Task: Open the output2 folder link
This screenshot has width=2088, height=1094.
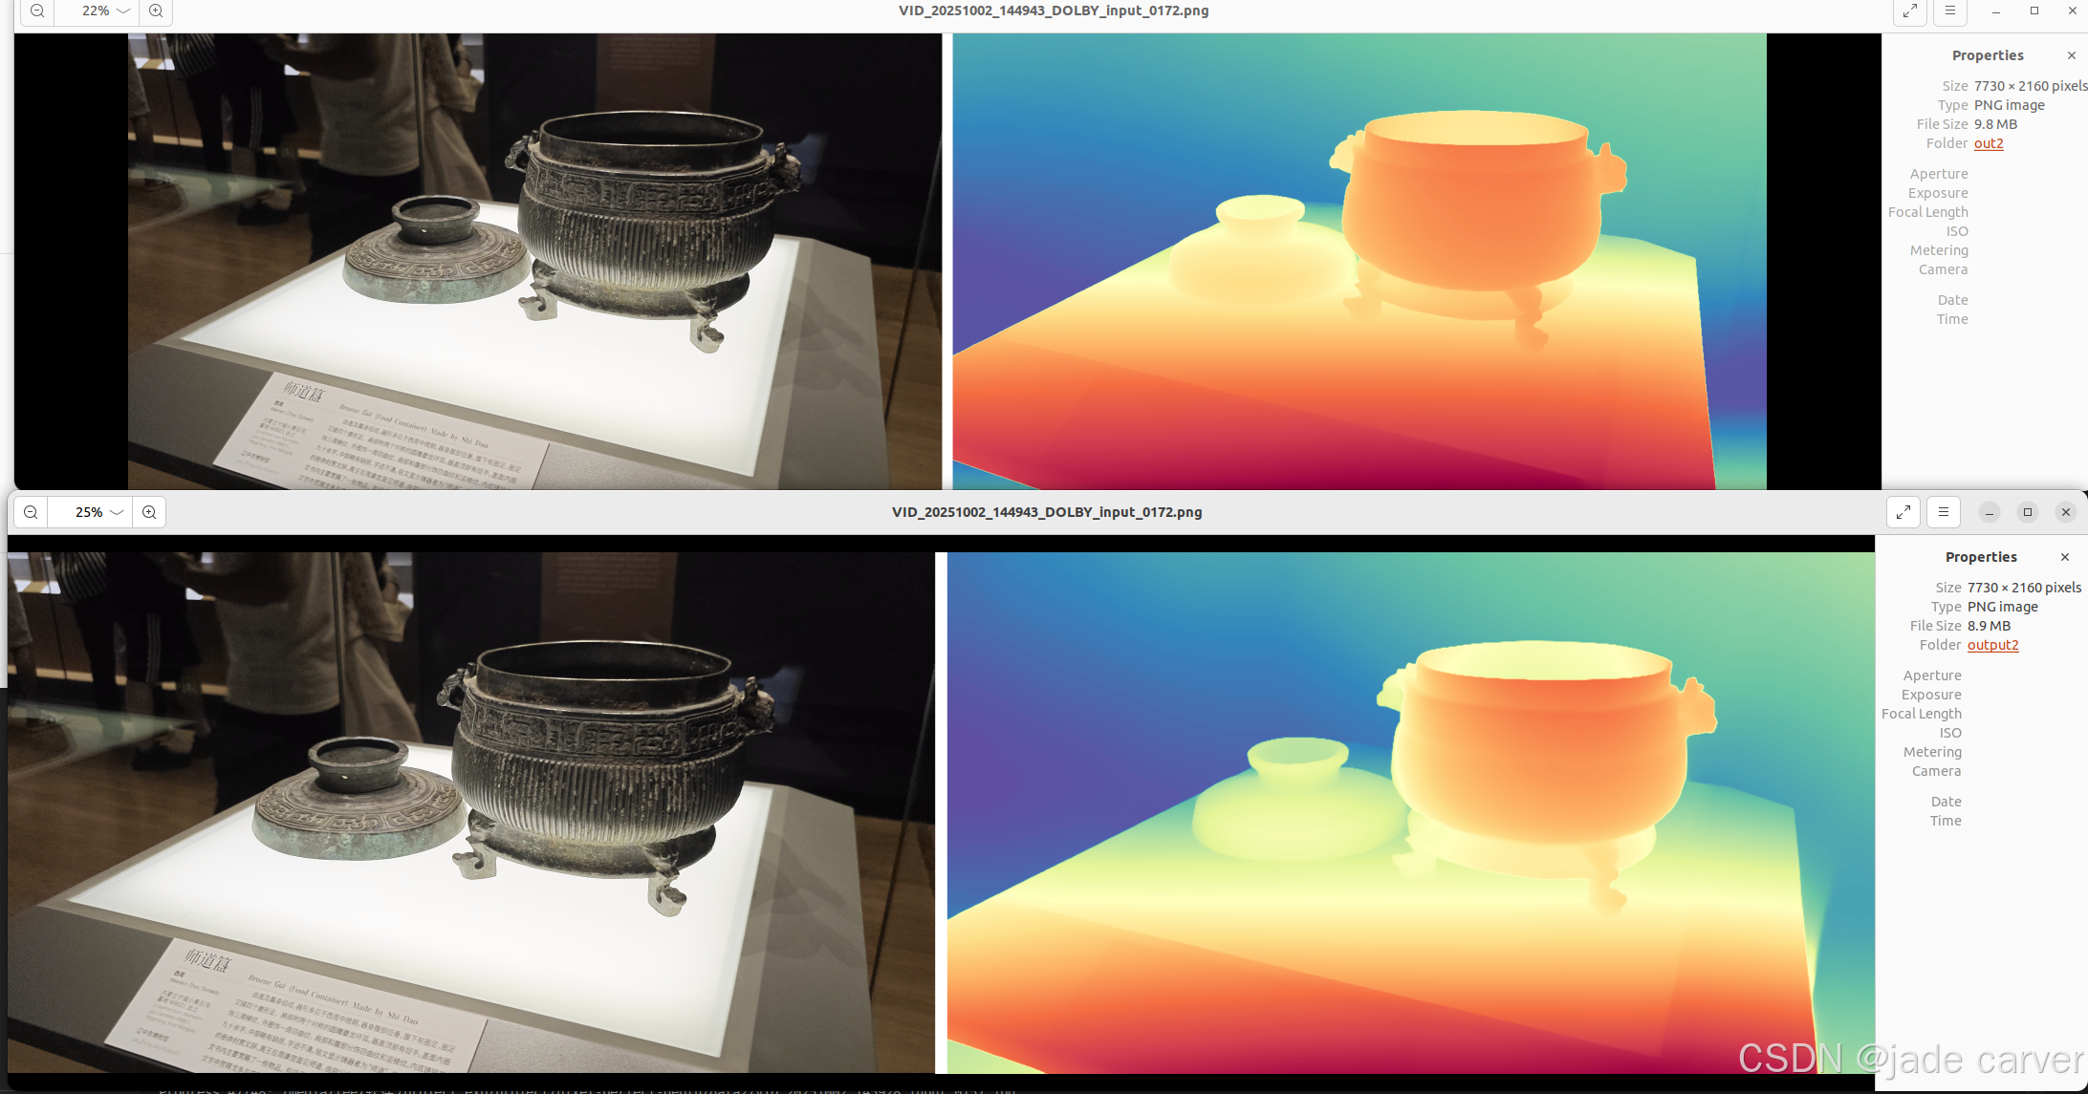Action: pyautogui.click(x=1992, y=645)
